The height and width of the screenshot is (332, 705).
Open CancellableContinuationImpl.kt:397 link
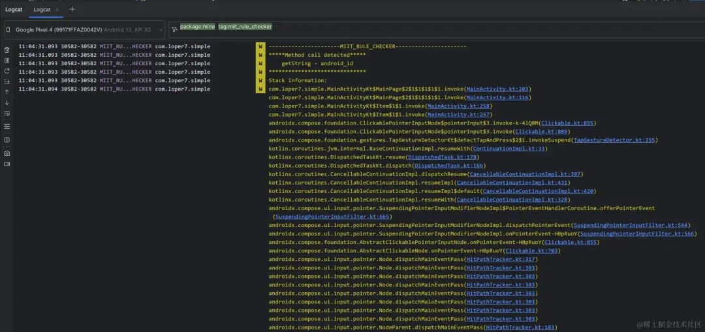pos(525,174)
